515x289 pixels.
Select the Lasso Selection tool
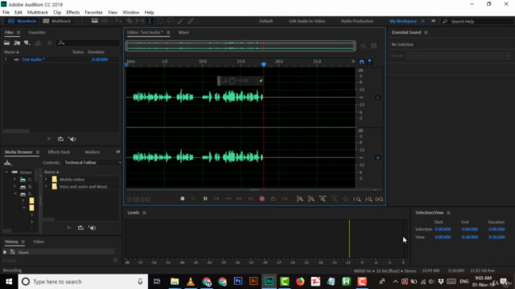170,21
